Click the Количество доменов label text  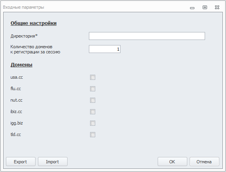(31, 47)
